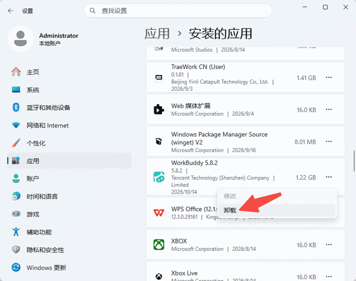356x281 pixels.
Task: Minimize the Settings window
Action: (x=305, y=7)
